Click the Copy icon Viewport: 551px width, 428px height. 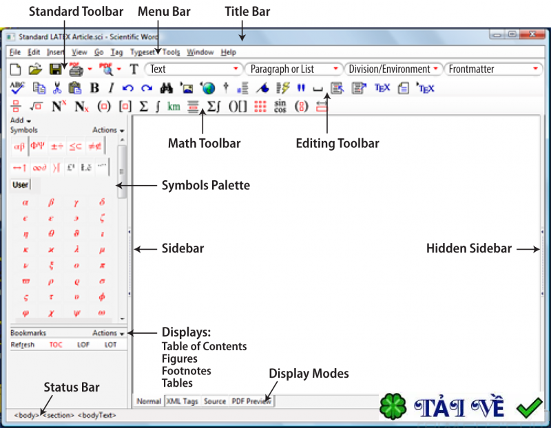pyautogui.click(x=39, y=88)
